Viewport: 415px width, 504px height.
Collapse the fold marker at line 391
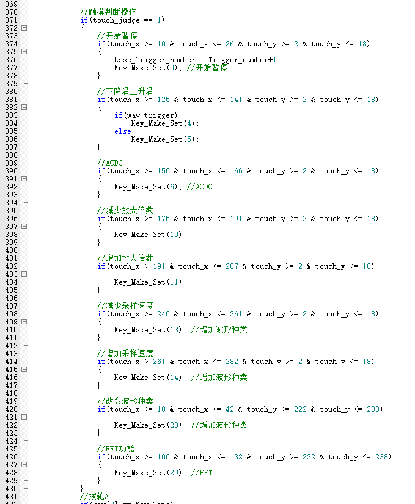click(24, 179)
